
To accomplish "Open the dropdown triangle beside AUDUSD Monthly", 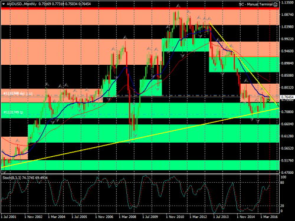I will (4, 4).
